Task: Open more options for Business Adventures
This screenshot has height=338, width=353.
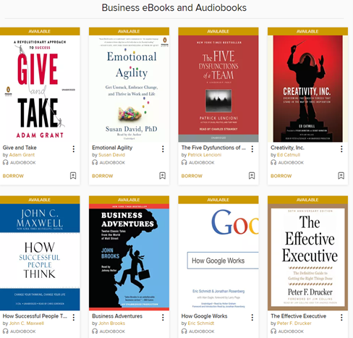Action: [x=163, y=317]
